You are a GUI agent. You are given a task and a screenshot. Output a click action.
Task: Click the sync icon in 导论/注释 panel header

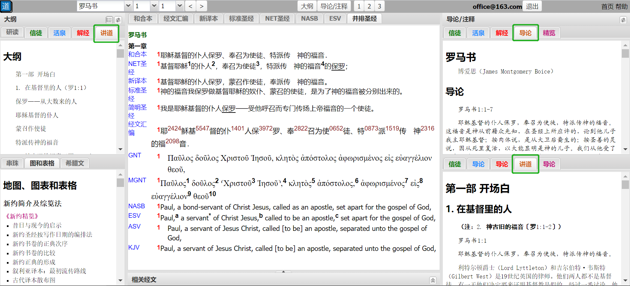[x=623, y=20]
